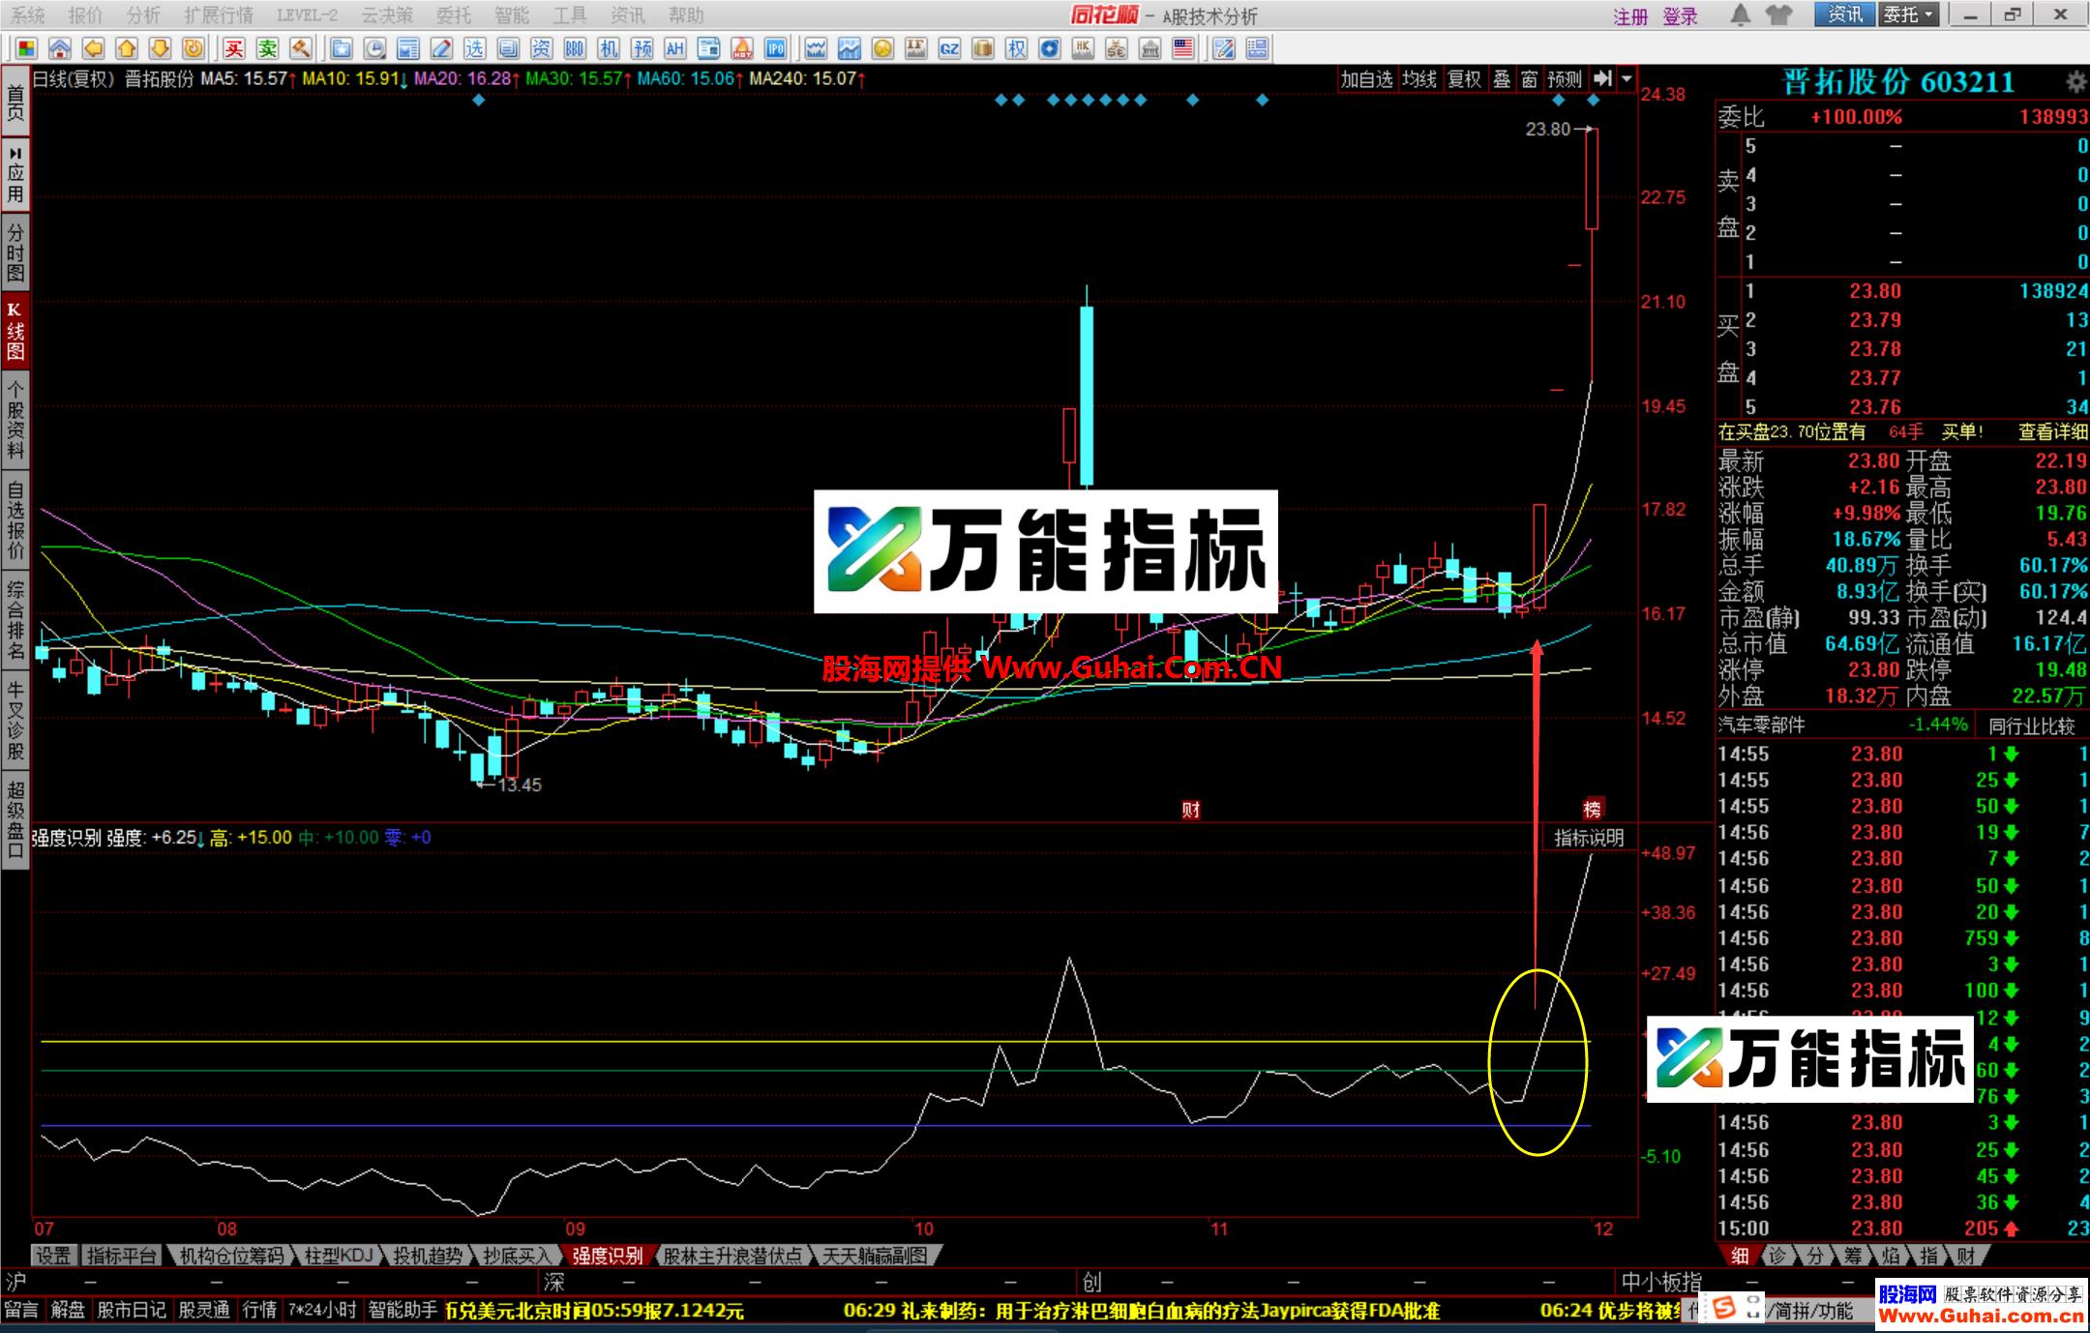Open the 智能 menu in menu bar
This screenshot has width=2090, height=1333.
tap(511, 15)
